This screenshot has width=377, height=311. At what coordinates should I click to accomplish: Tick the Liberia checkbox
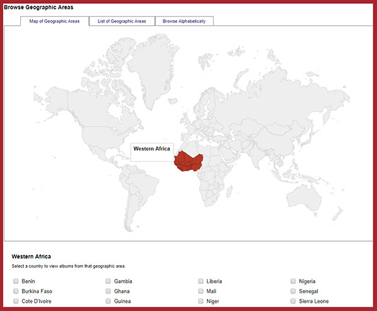pyautogui.click(x=201, y=281)
